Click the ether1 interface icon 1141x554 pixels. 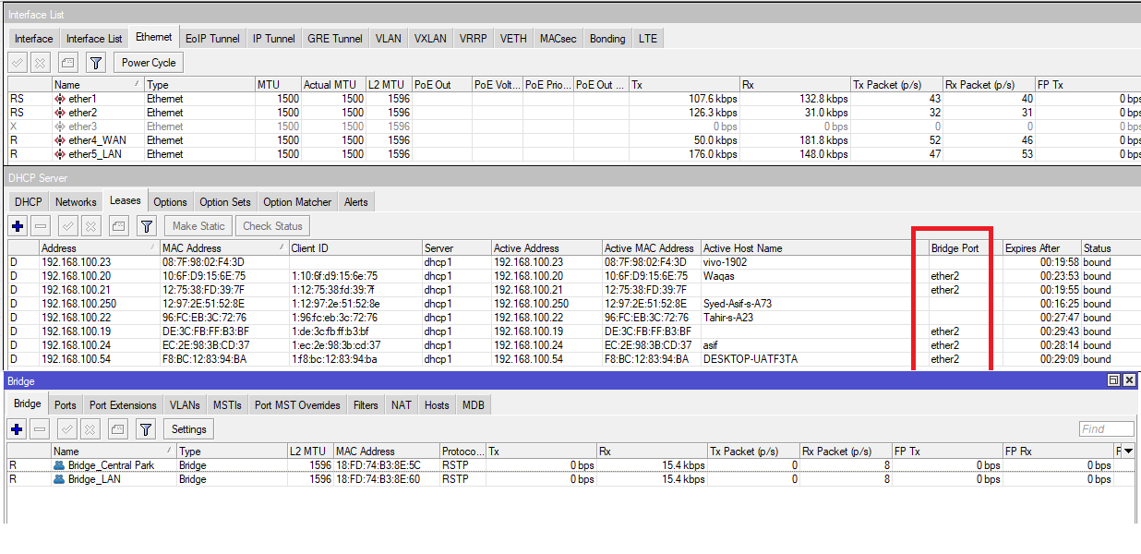point(60,99)
